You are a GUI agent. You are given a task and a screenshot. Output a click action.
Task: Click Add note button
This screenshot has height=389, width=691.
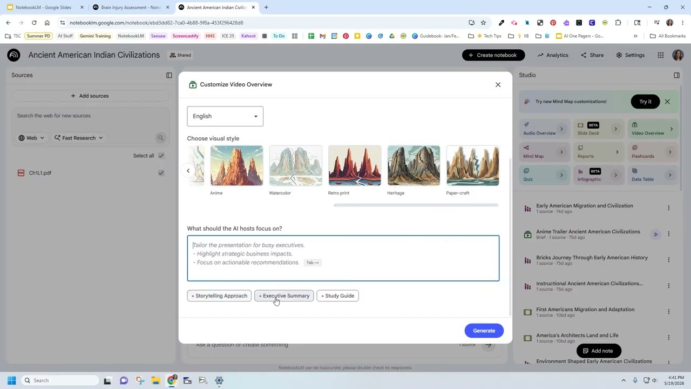(599, 351)
